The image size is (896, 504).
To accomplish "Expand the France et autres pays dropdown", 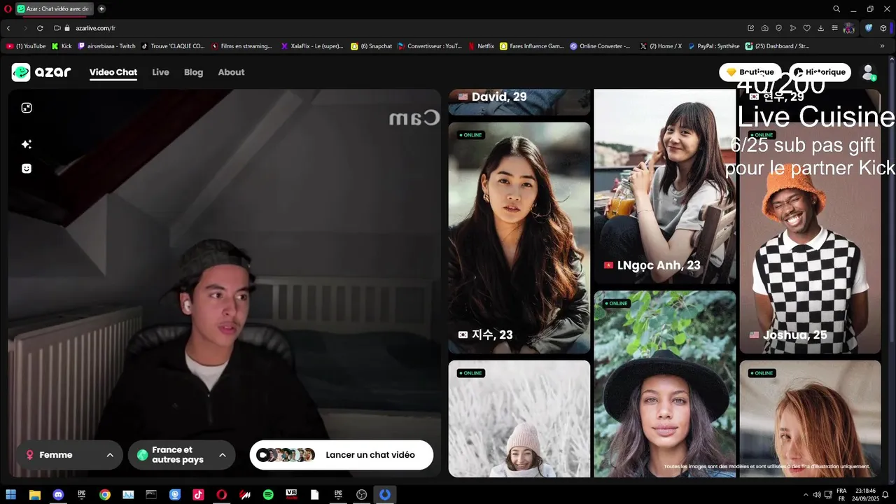I will [x=182, y=455].
